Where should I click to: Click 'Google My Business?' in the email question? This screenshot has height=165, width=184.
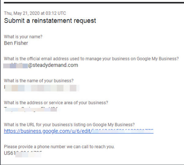(x=158, y=59)
